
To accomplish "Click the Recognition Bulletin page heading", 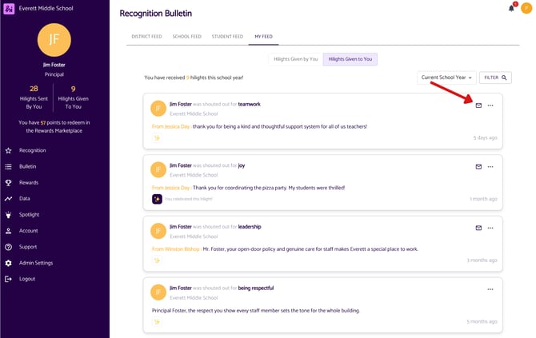I will coord(155,14).
